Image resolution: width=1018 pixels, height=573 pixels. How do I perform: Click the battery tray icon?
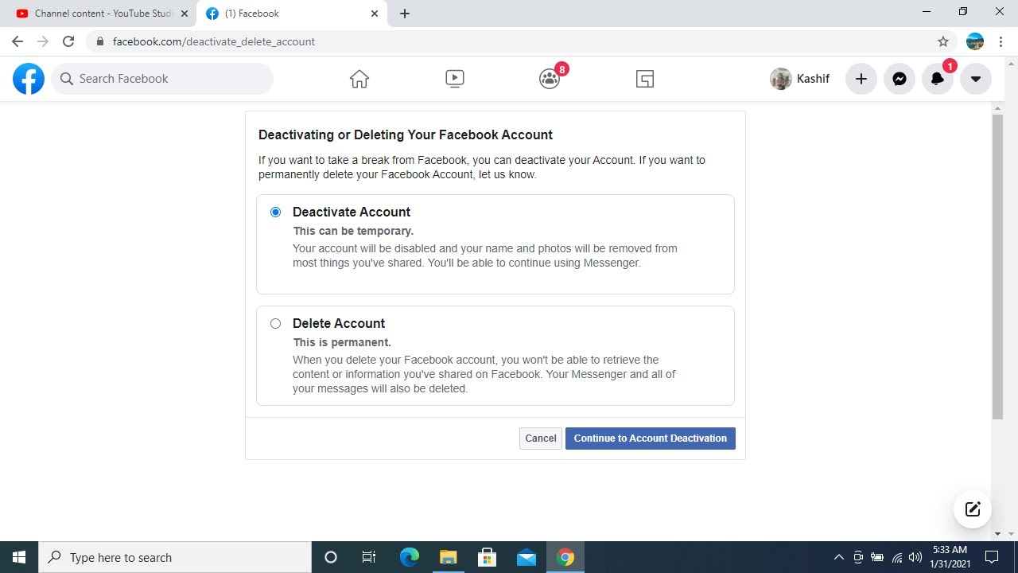point(877,557)
